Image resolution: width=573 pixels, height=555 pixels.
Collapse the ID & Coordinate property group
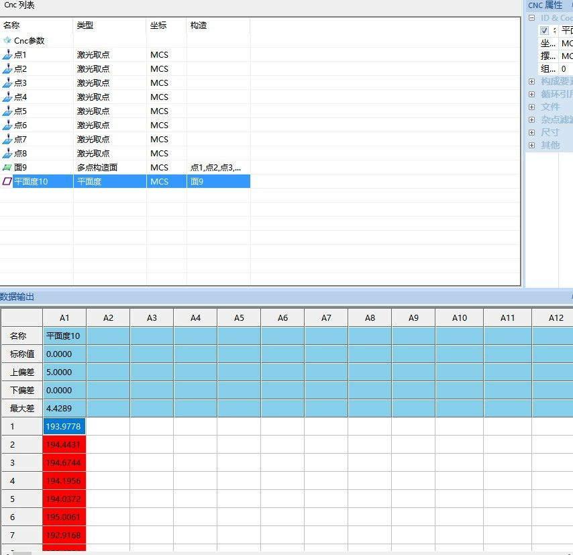click(x=532, y=18)
